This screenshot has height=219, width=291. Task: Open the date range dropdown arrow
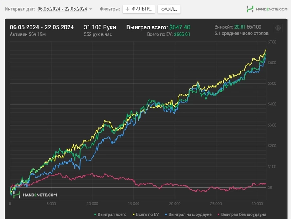tap(91, 9)
